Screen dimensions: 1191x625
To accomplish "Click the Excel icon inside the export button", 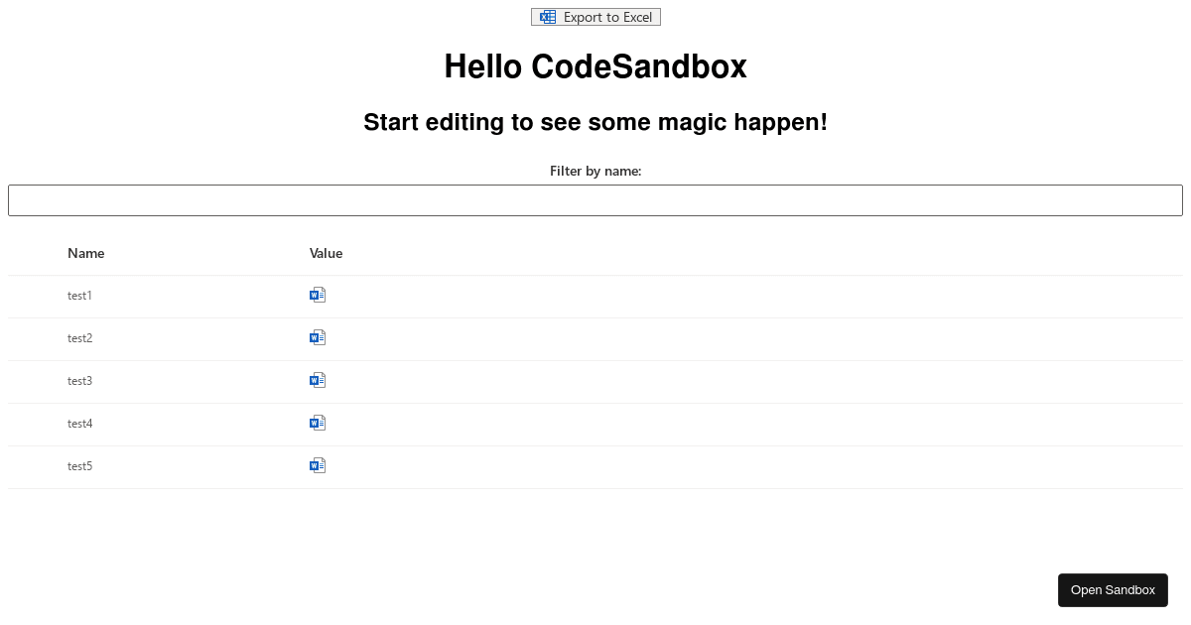I will [x=547, y=17].
